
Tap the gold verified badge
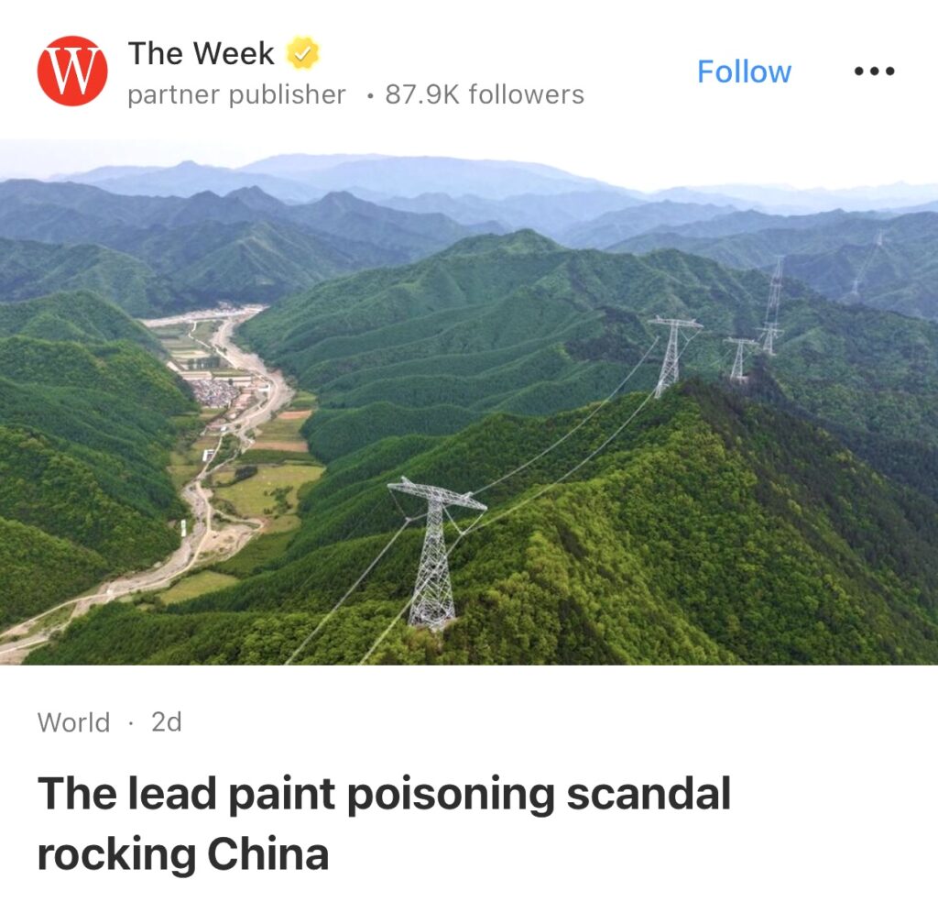tap(302, 53)
